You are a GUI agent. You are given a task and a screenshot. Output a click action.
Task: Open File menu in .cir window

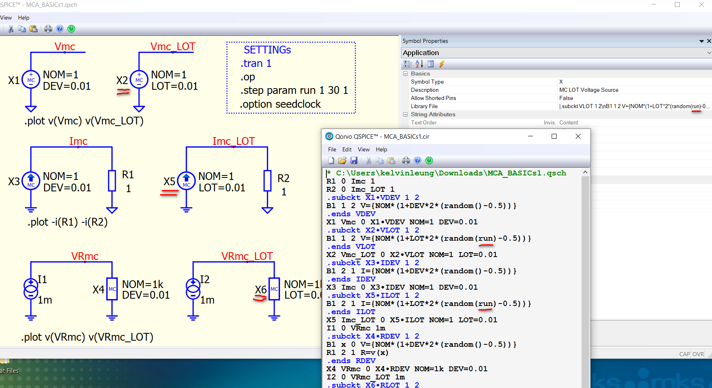[332, 149]
